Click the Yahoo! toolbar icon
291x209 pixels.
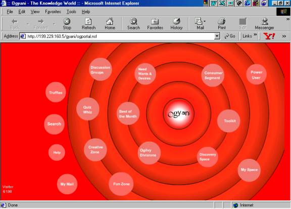click(x=269, y=36)
